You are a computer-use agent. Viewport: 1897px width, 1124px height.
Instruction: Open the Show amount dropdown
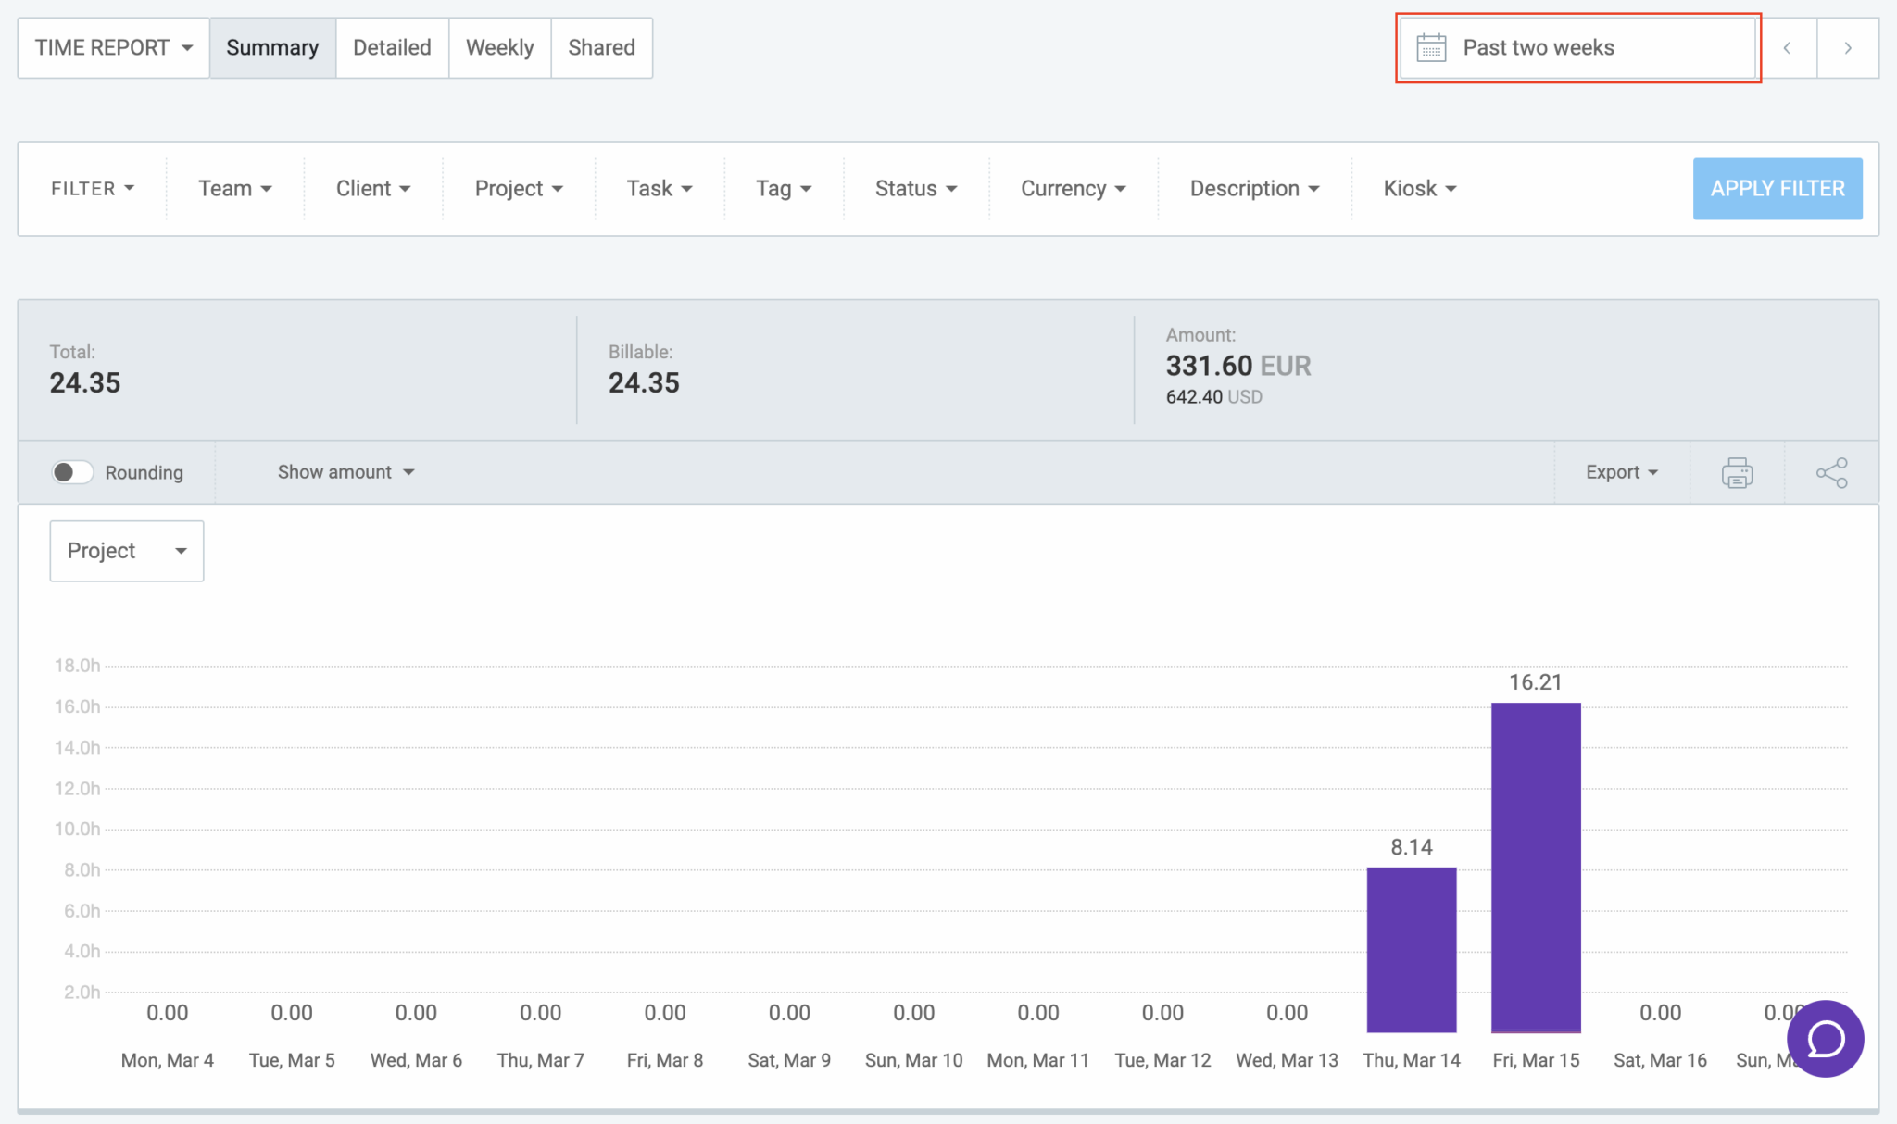(x=345, y=472)
